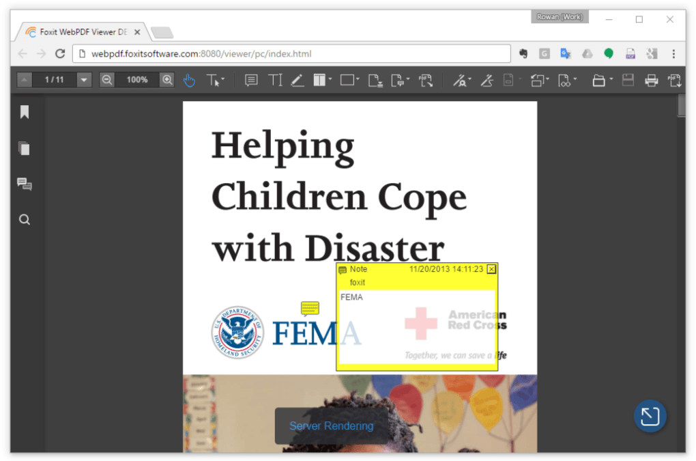The height and width of the screenshot is (461, 696).
Task: Expand the Highlight markup dropdown arrow
Action: pyautogui.click(x=330, y=79)
